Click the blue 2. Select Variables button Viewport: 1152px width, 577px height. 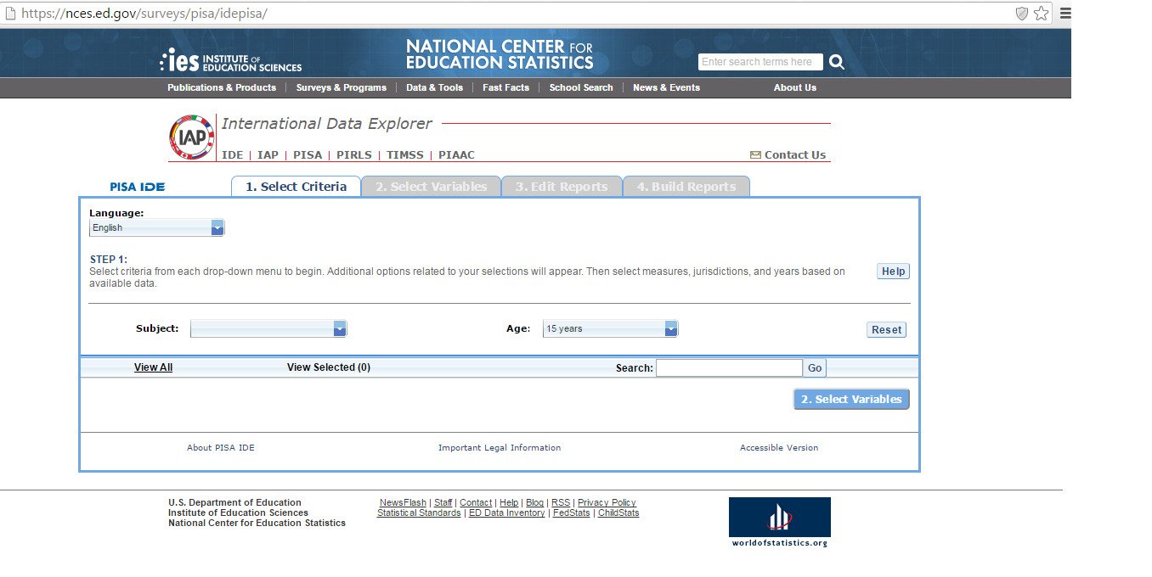pos(851,399)
